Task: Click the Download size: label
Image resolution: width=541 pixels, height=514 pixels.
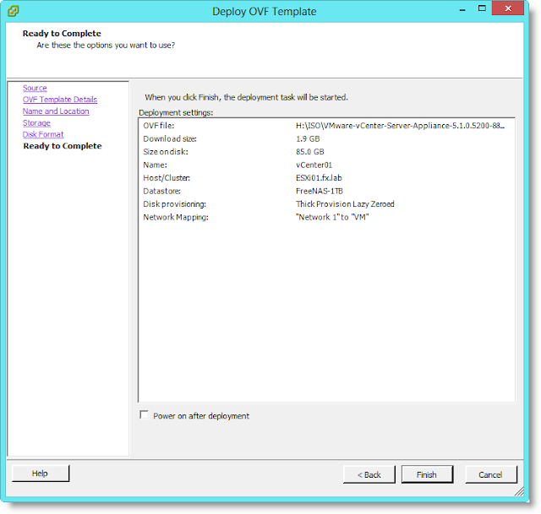Action: pos(170,138)
